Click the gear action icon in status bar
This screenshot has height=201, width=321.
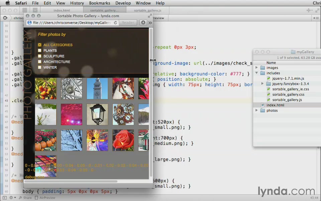point(11,198)
